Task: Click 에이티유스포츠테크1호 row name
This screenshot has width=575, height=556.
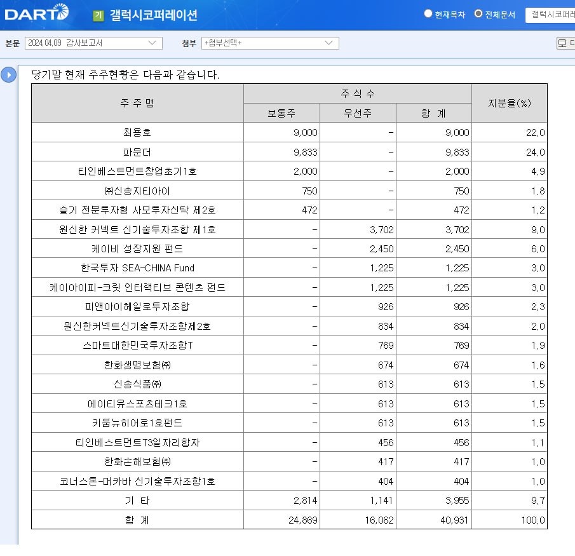Action: tap(137, 403)
